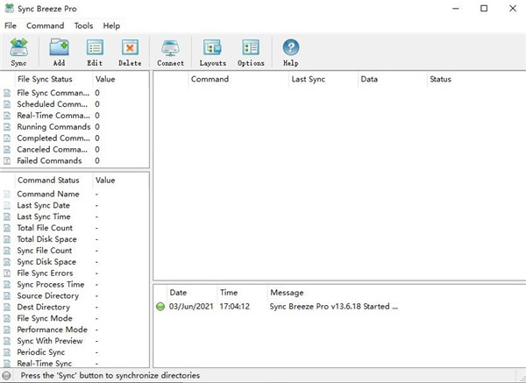Screen dimensions: 526x383
Task: Open the Connect server icon
Action: (x=170, y=52)
